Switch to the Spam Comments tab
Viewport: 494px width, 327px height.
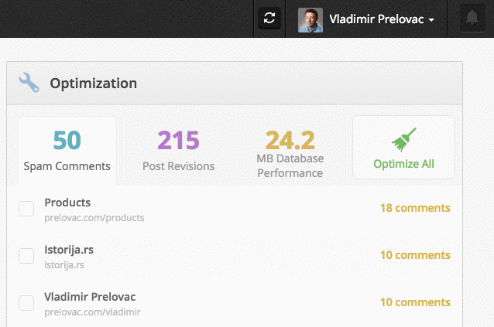(x=67, y=151)
